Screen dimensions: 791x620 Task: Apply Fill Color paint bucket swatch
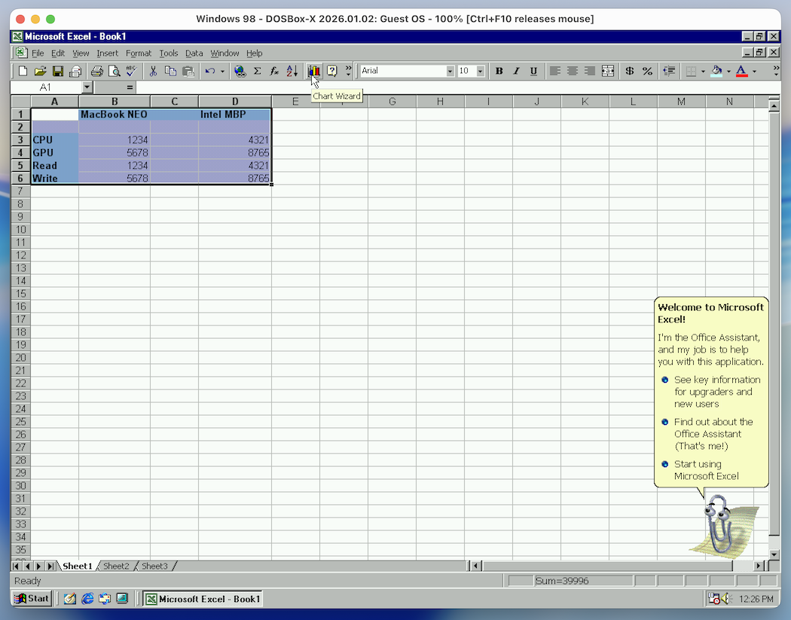point(716,71)
